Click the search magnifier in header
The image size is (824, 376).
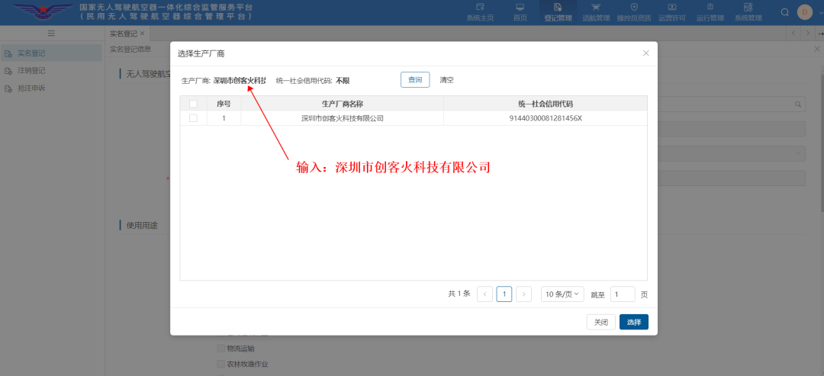pos(785,12)
